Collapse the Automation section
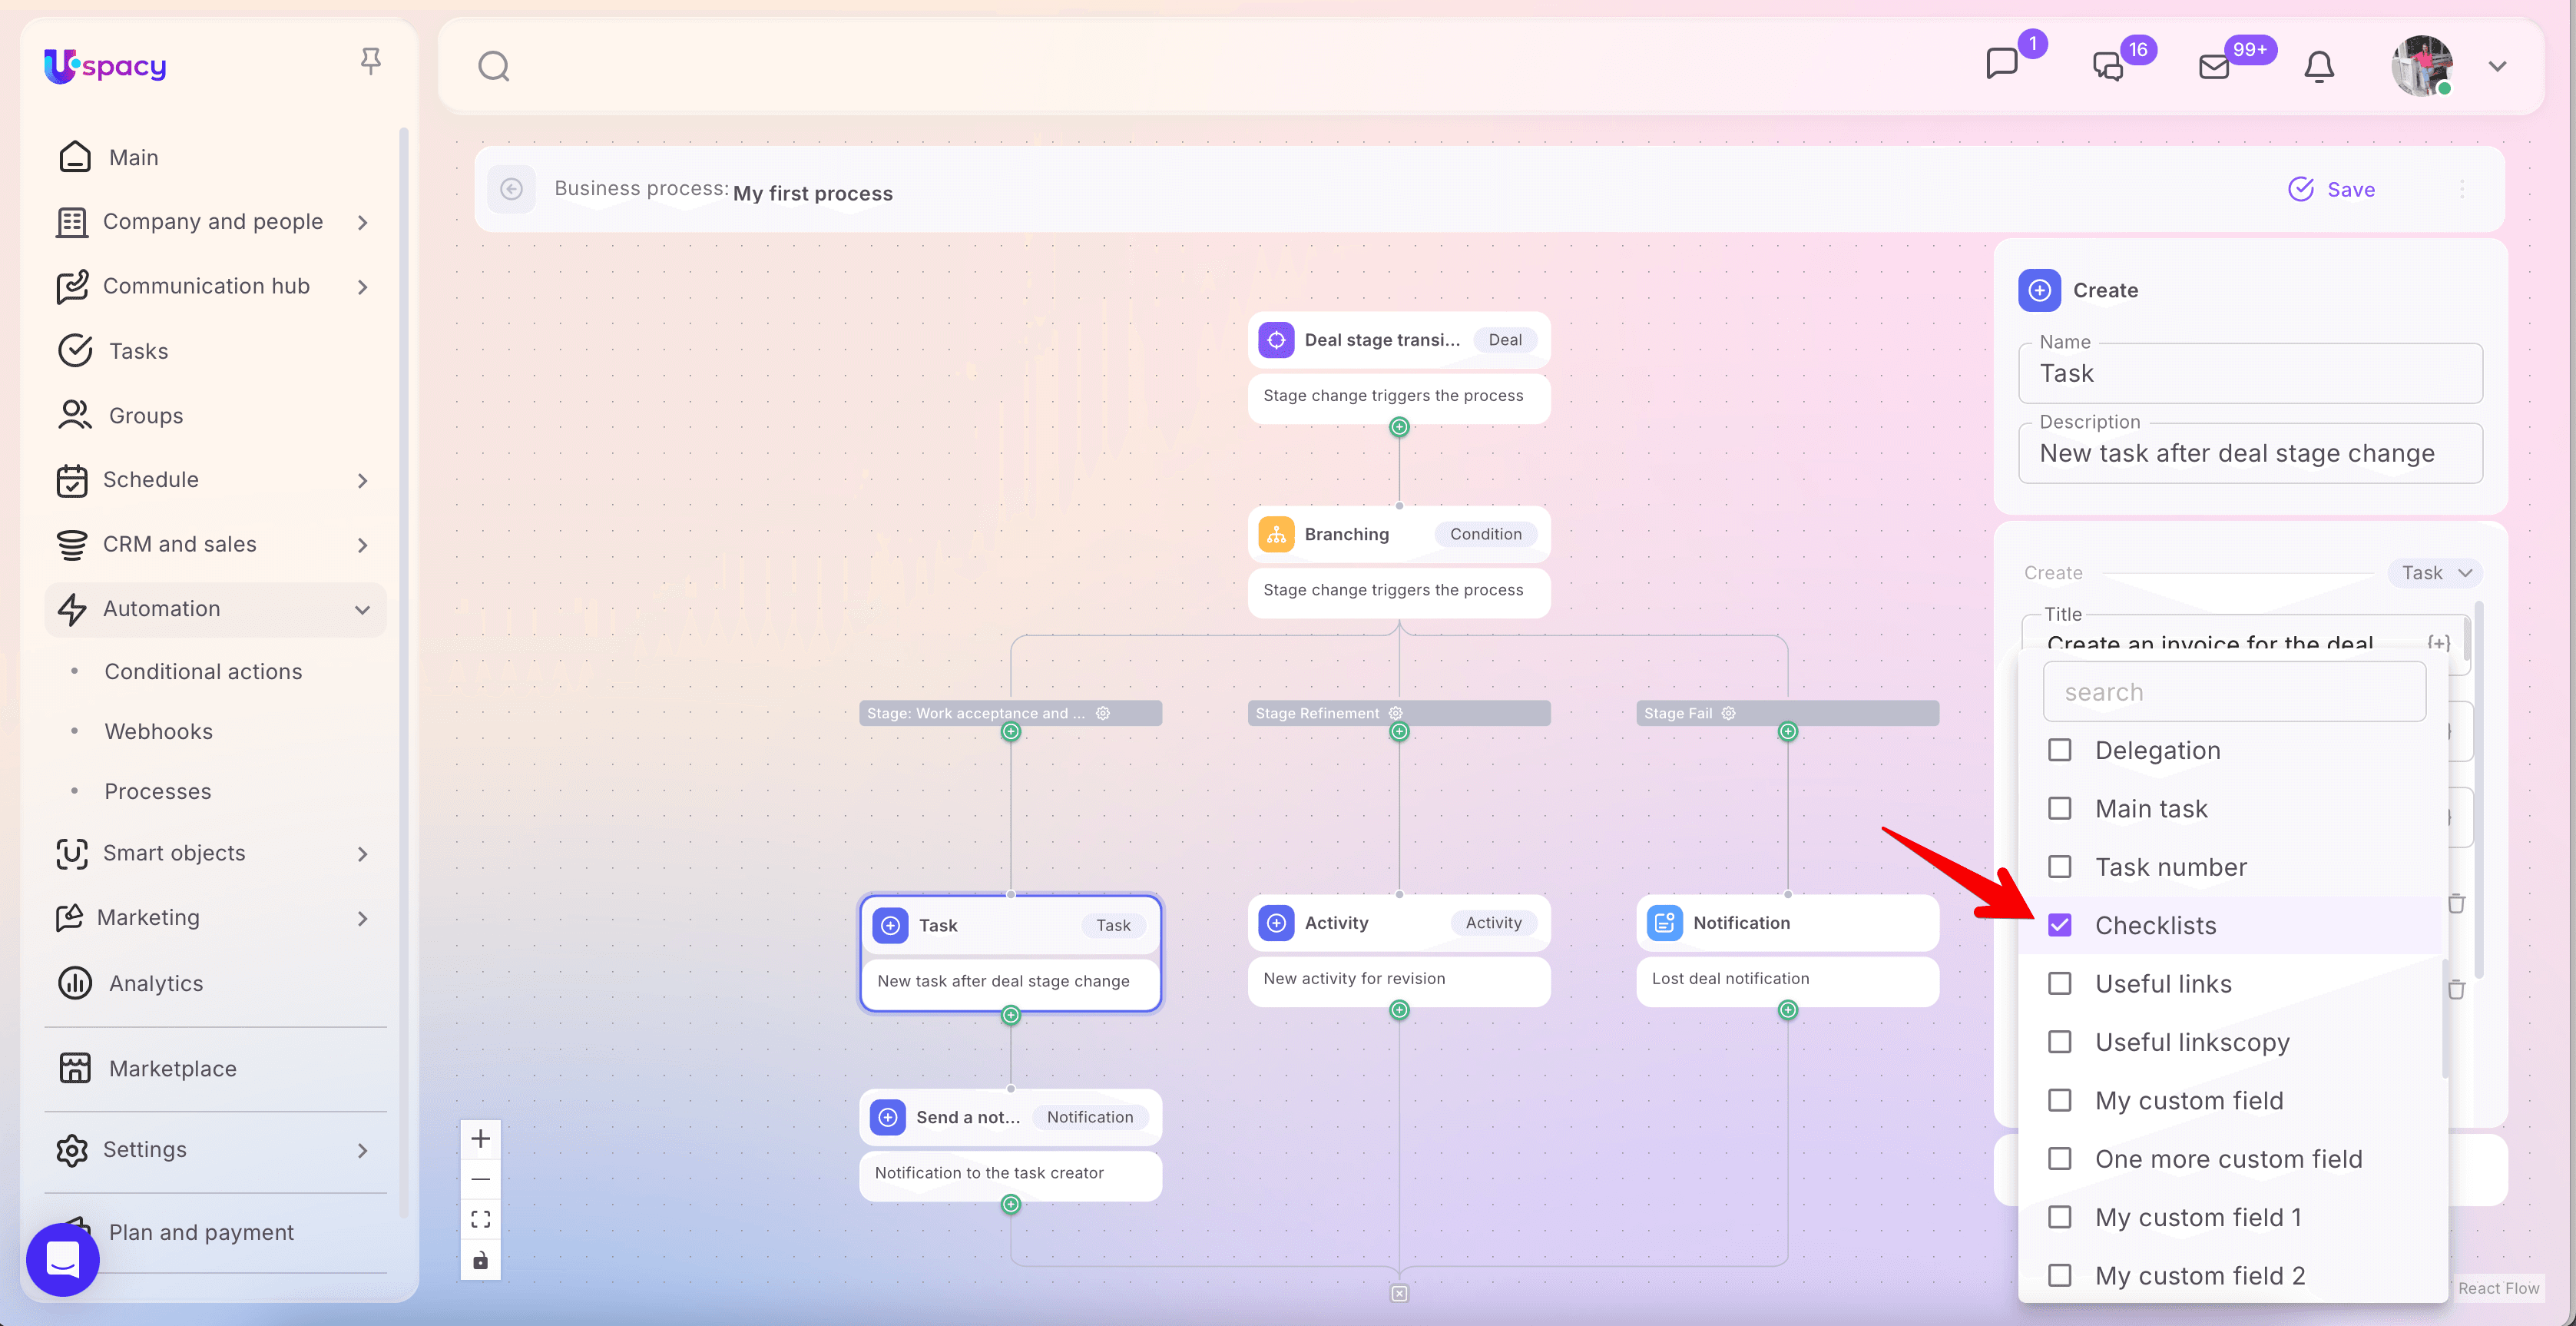The height and width of the screenshot is (1326, 2576). [x=362, y=609]
